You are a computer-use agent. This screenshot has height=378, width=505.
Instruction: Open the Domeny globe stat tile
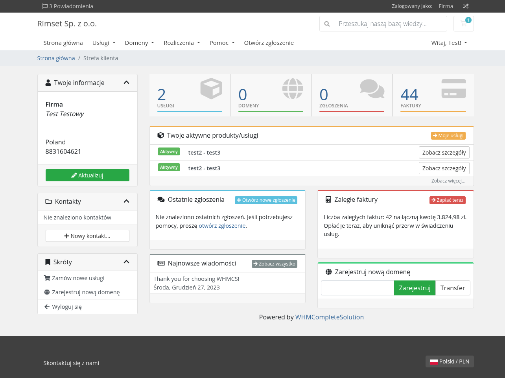pos(271,95)
